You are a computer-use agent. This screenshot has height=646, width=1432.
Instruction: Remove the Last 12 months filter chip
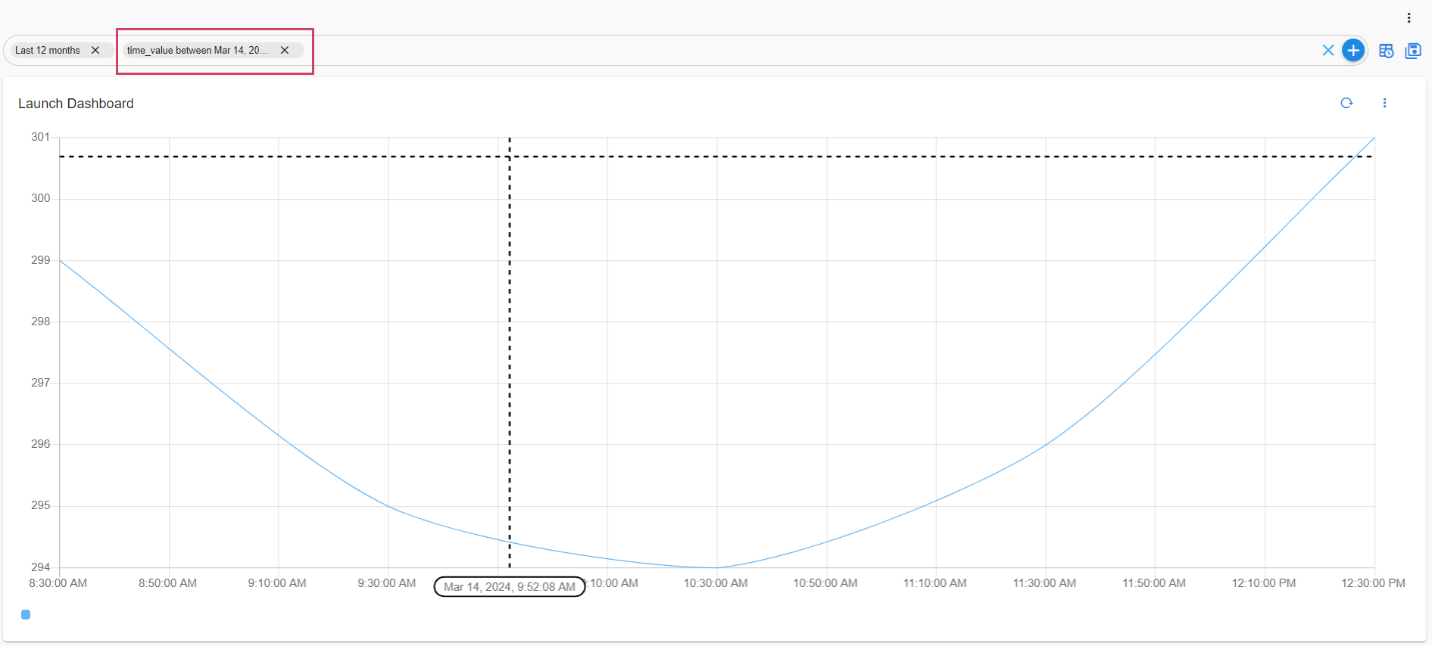pos(95,51)
